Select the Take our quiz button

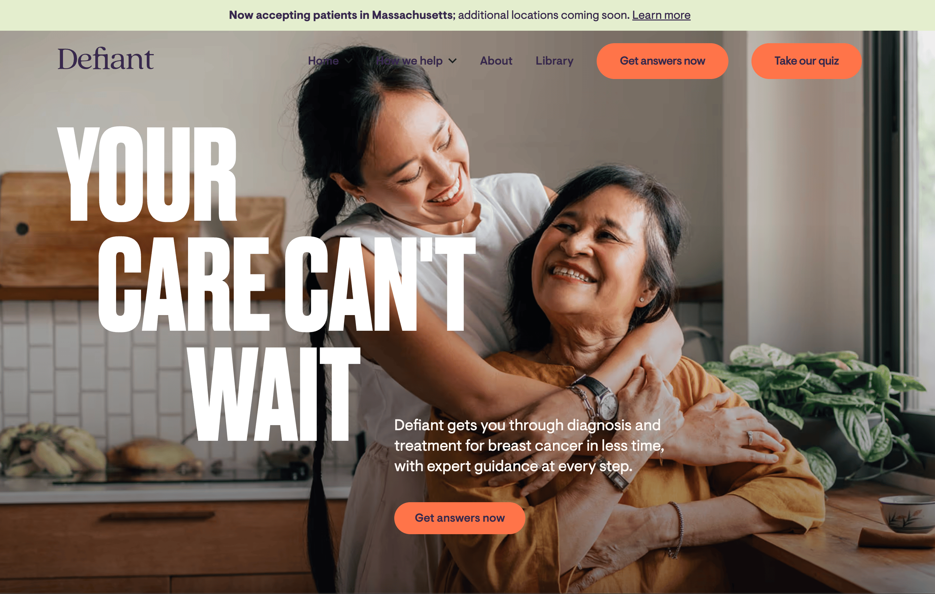click(x=806, y=61)
